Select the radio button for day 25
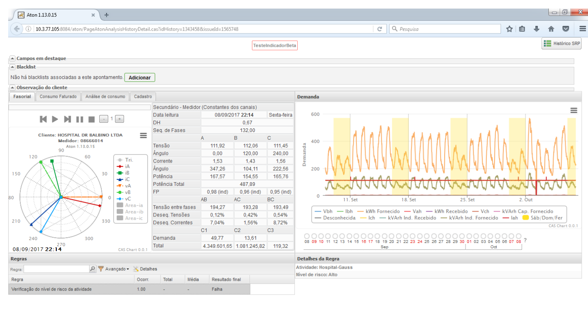 coord(427,236)
